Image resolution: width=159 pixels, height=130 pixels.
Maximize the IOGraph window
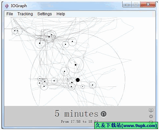pos(136,5)
